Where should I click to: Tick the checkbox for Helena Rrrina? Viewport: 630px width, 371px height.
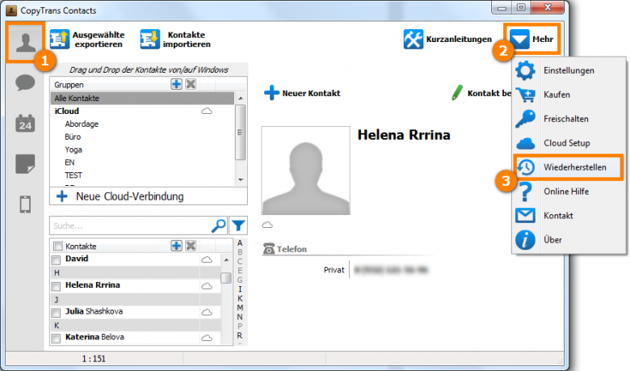[x=57, y=286]
